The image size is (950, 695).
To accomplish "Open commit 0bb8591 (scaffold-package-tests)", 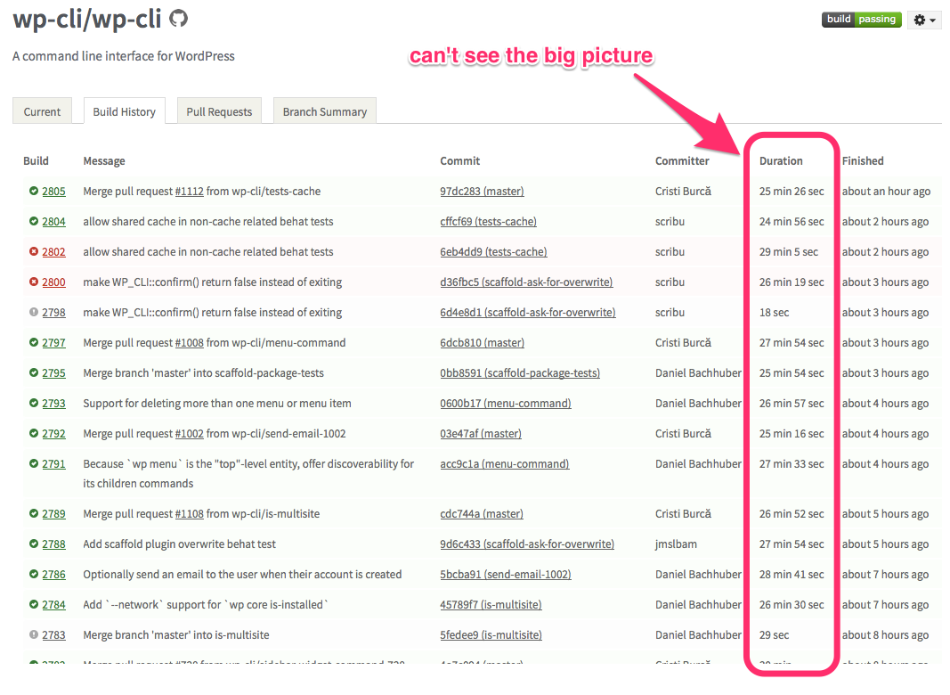I will 521,373.
